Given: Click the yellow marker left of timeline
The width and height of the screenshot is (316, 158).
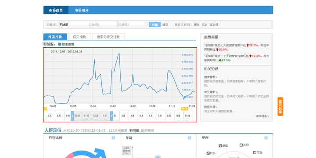Looking at the screenshot, I should (x=45, y=109).
